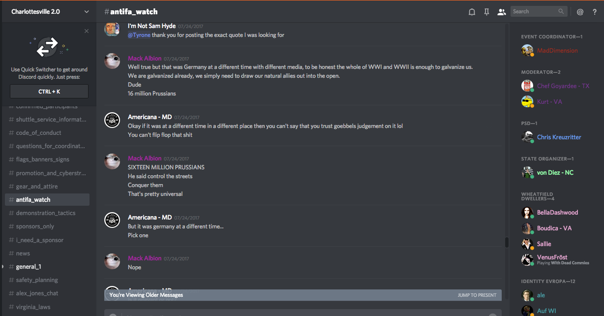Click in the Search field
This screenshot has height=316, width=604.
tap(534, 11)
